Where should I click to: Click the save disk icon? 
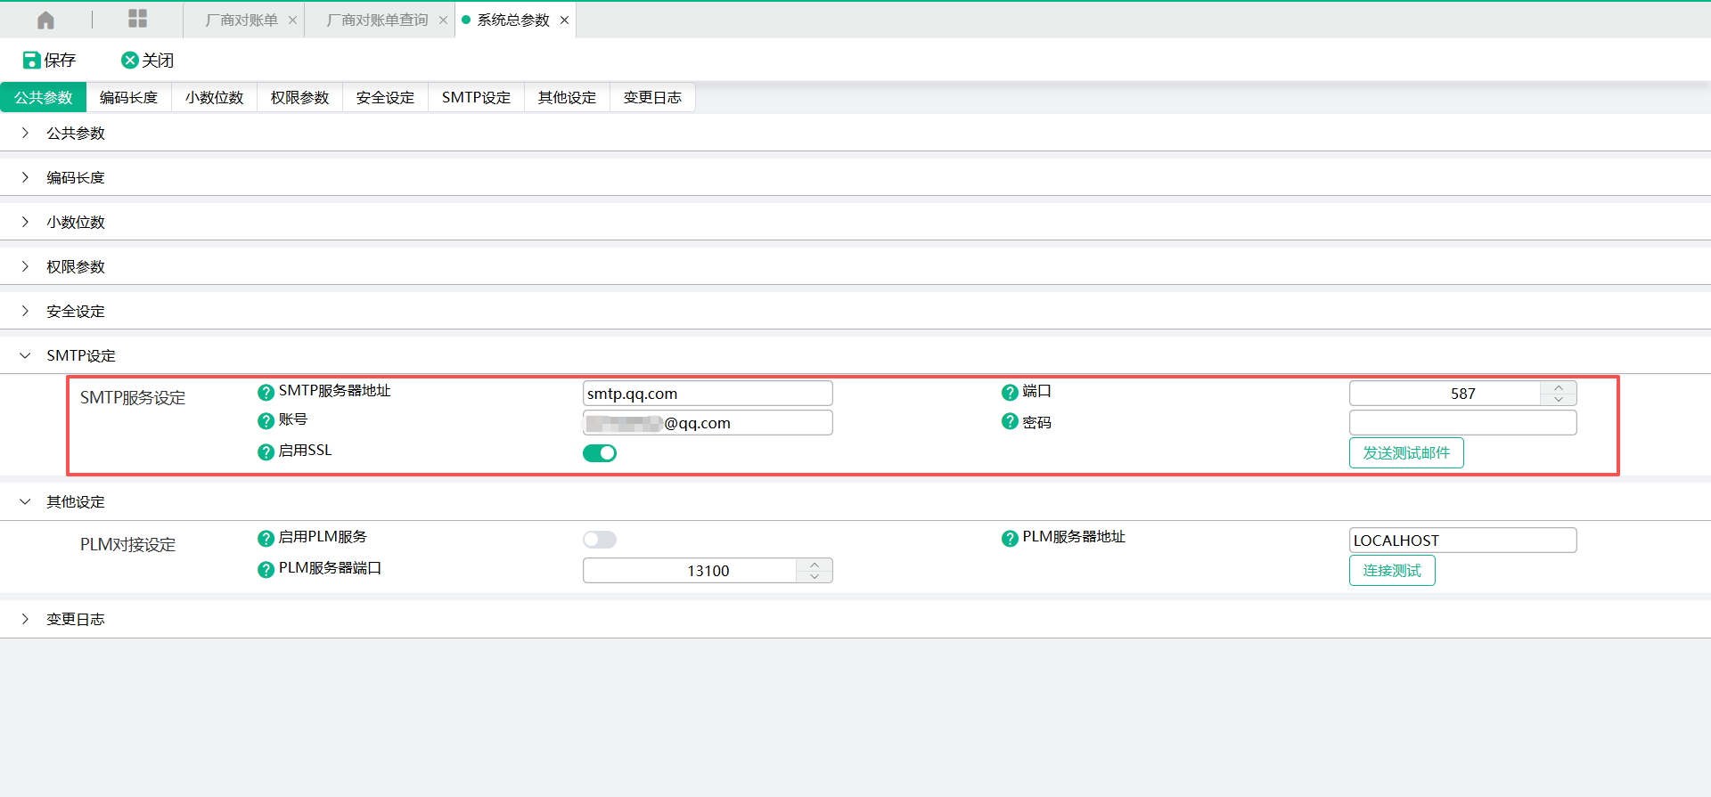31,60
